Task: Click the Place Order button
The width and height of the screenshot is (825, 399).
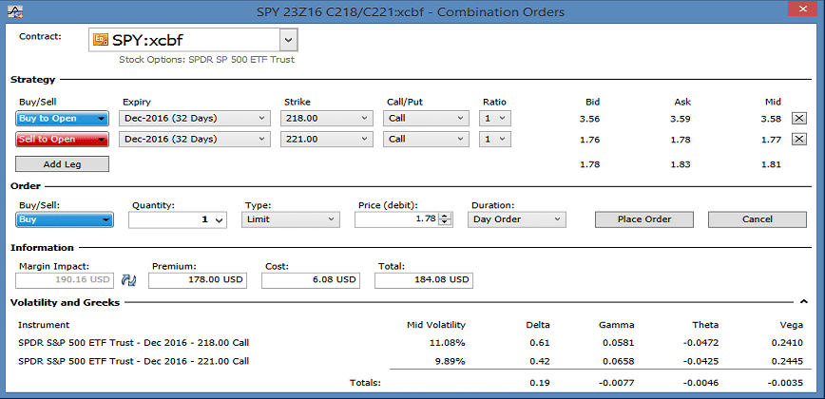Action: coord(643,219)
